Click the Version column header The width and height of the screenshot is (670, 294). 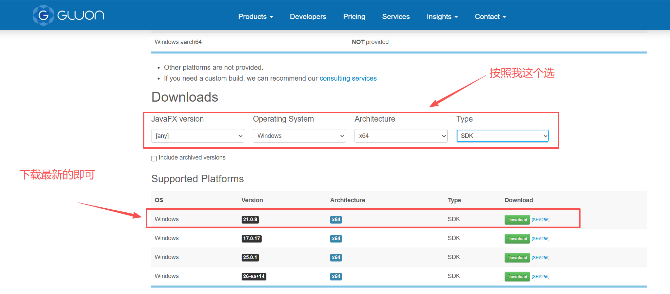252,200
